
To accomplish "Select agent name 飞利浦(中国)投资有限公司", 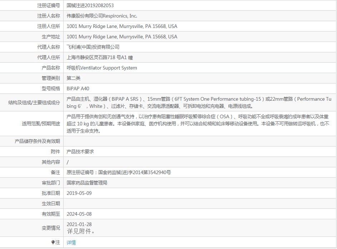I will (x=93, y=47).
